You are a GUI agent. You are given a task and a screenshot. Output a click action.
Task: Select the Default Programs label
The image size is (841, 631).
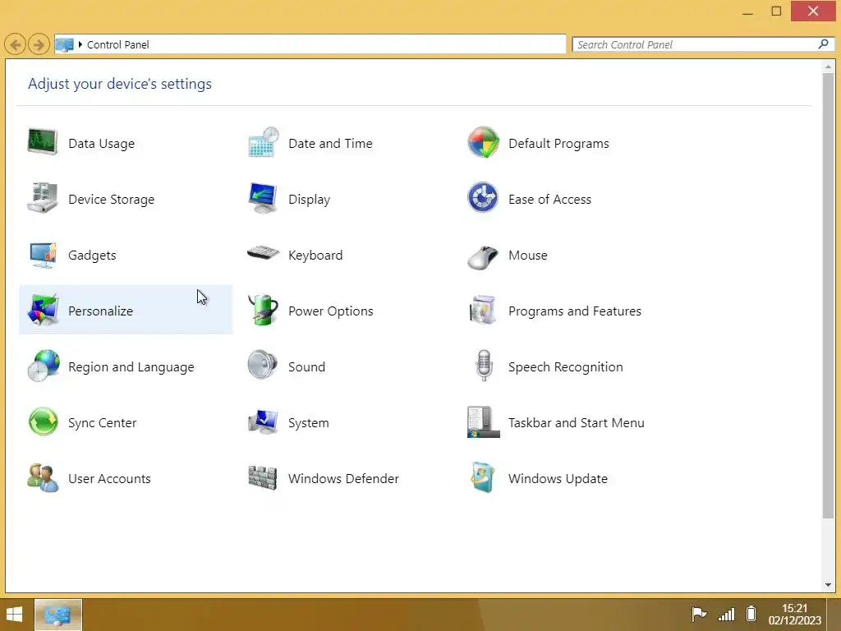coord(558,144)
